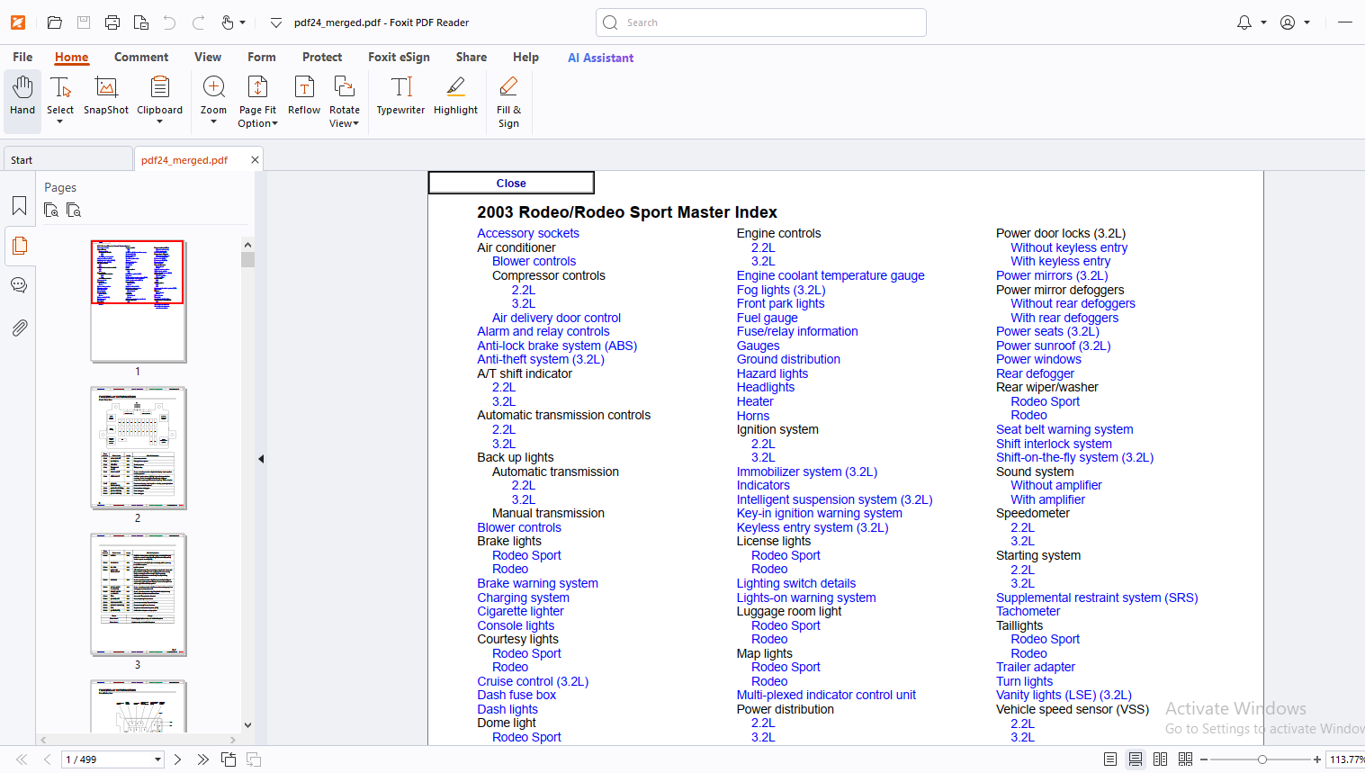Open Page Fit Option
Viewport: 1365px width, 773px height.
tap(257, 101)
